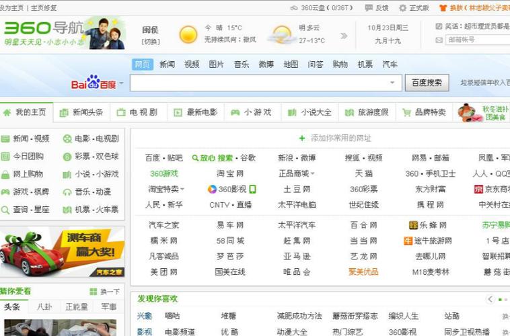The image size is (510, 336).
Task: Expand the 正品商城 dropdown
Action: (x=313, y=174)
